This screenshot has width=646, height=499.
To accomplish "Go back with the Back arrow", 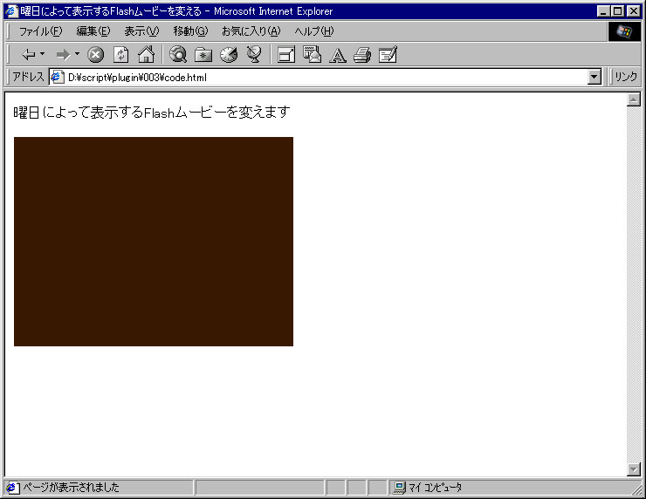I will (x=28, y=54).
